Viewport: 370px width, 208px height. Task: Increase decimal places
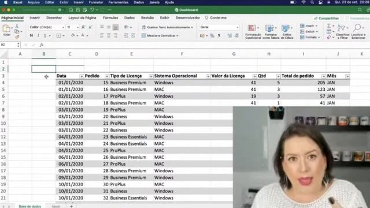coord(230,36)
